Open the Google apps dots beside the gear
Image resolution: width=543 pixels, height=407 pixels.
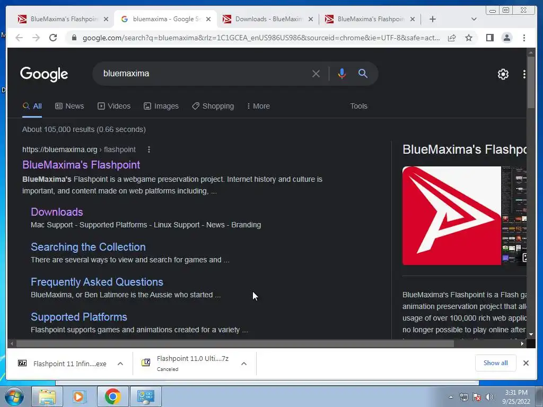(x=524, y=74)
